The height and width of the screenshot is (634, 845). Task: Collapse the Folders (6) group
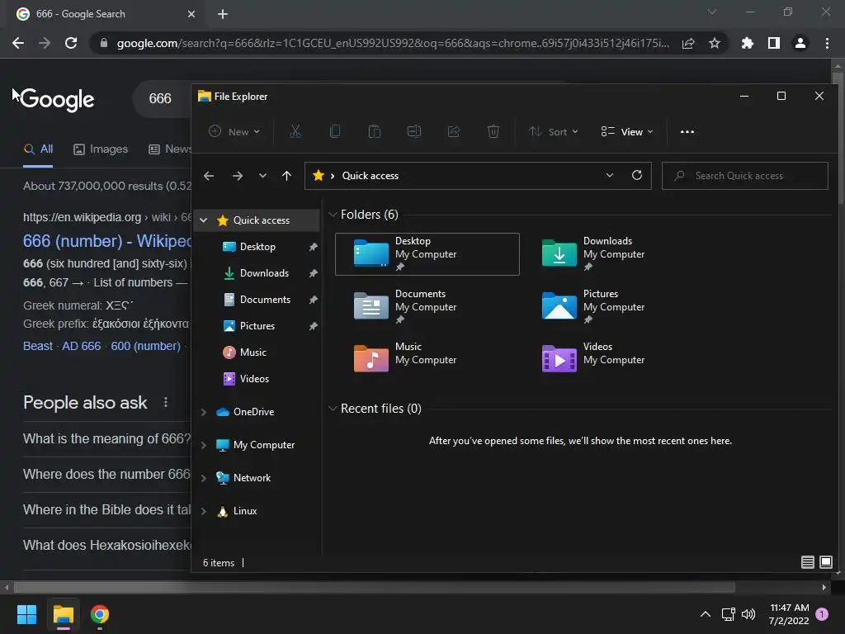pyautogui.click(x=333, y=215)
